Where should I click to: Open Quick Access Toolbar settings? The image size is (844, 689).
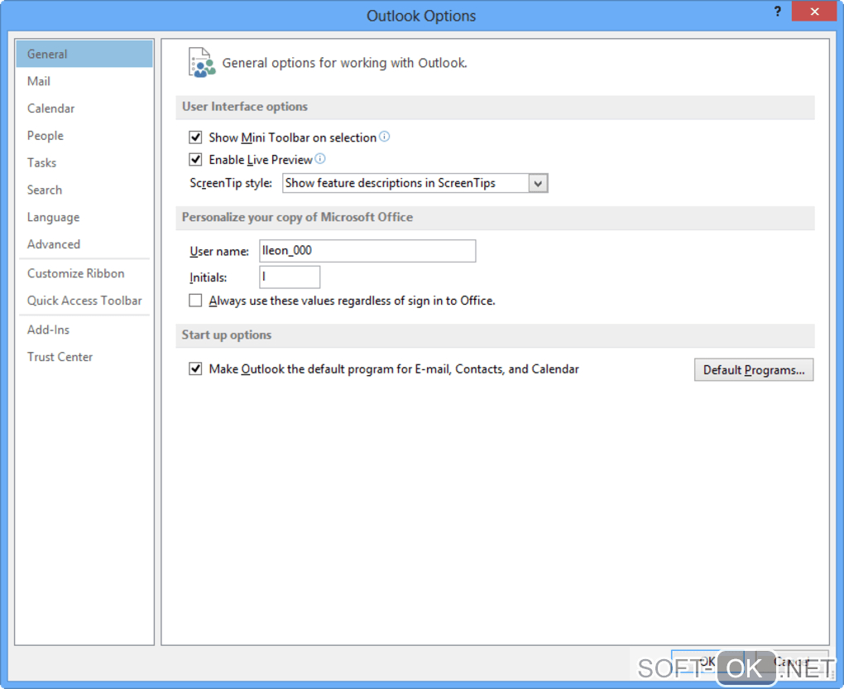(84, 301)
